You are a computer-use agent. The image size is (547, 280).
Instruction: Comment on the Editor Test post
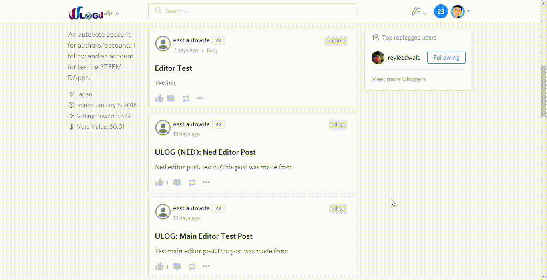[171, 98]
